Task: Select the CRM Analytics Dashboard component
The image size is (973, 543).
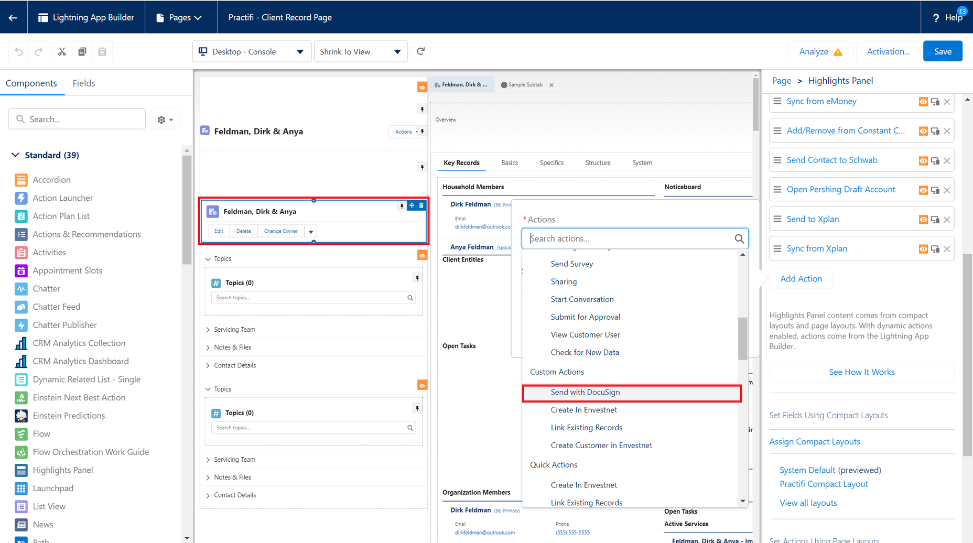Action: coord(81,361)
